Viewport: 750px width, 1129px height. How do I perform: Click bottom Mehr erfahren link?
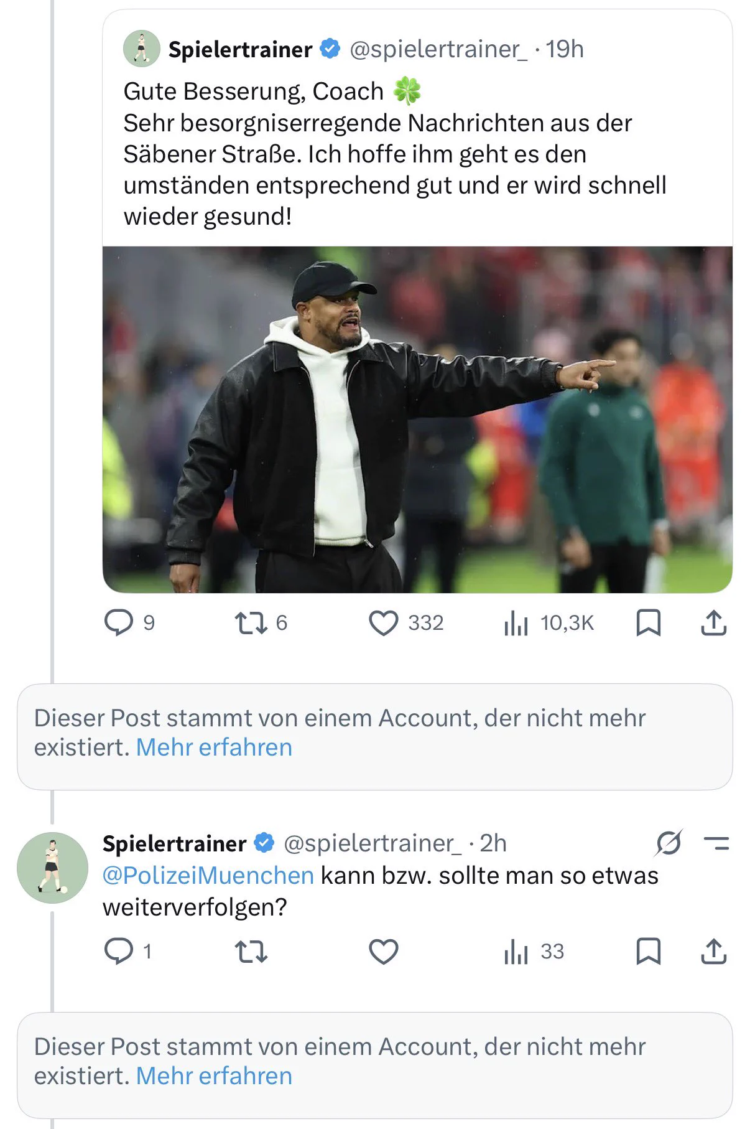point(214,1076)
